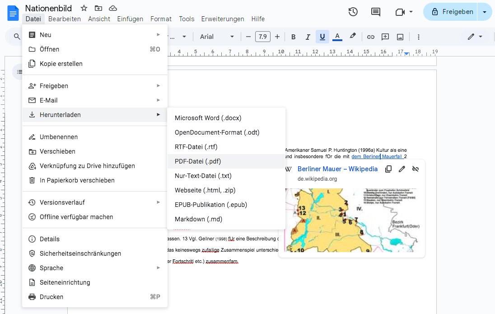
Task: Toggle underline formatting
Action: pyautogui.click(x=322, y=37)
